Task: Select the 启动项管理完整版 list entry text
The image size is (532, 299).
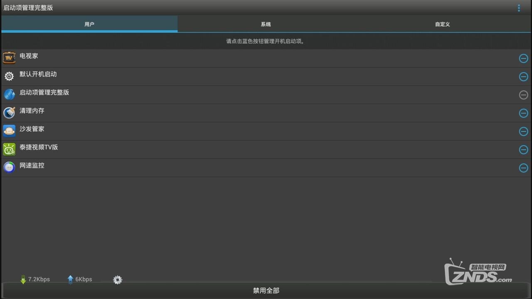Action: pyautogui.click(x=44, y=92)
